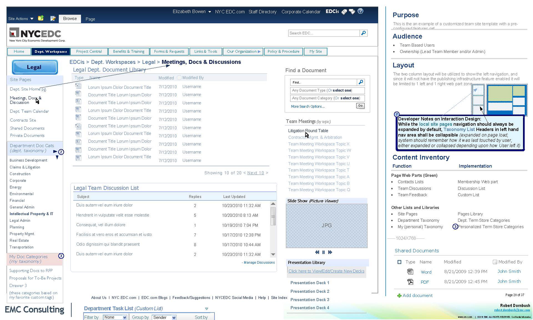Image resolution: width=533 pixels, height=320 pixels.
Task: Pause the slide show
Action: (323, 252)
